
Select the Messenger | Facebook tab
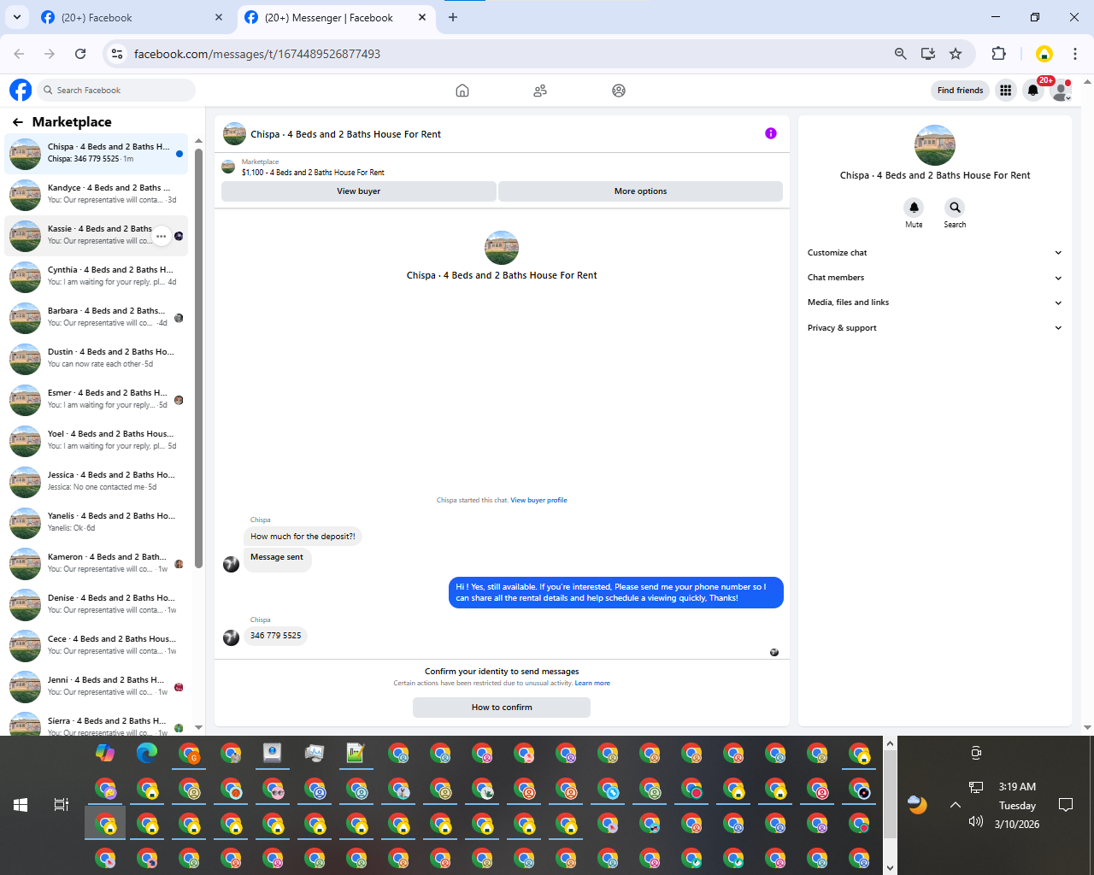tap(335, 18)
